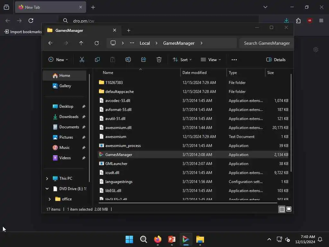This screenshot has width=329, height=247.
Task: Go back in File Explorer
Action: pos(50,43)
